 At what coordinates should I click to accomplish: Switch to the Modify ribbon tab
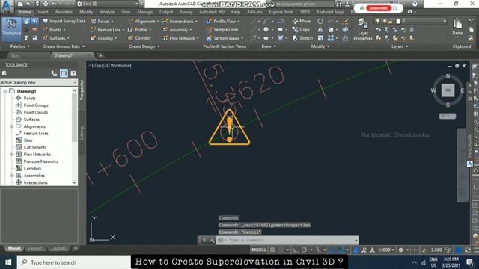[x=86, y=12]
